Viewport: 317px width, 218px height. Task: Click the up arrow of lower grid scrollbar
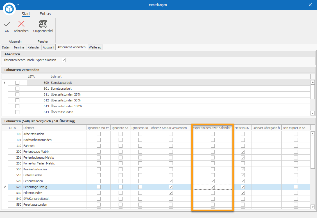(313, 133)
